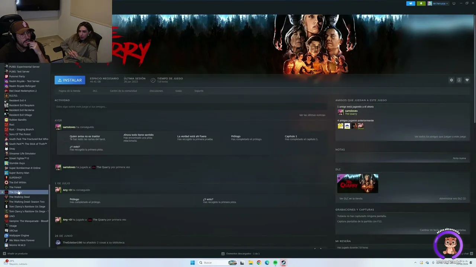This screenshot has width=476, height=267.
Task: Select Street Fighter 6 game icon
Action: point(6,158)
